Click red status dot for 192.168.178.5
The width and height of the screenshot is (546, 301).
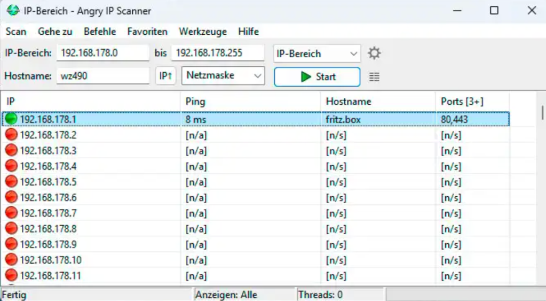11,182
